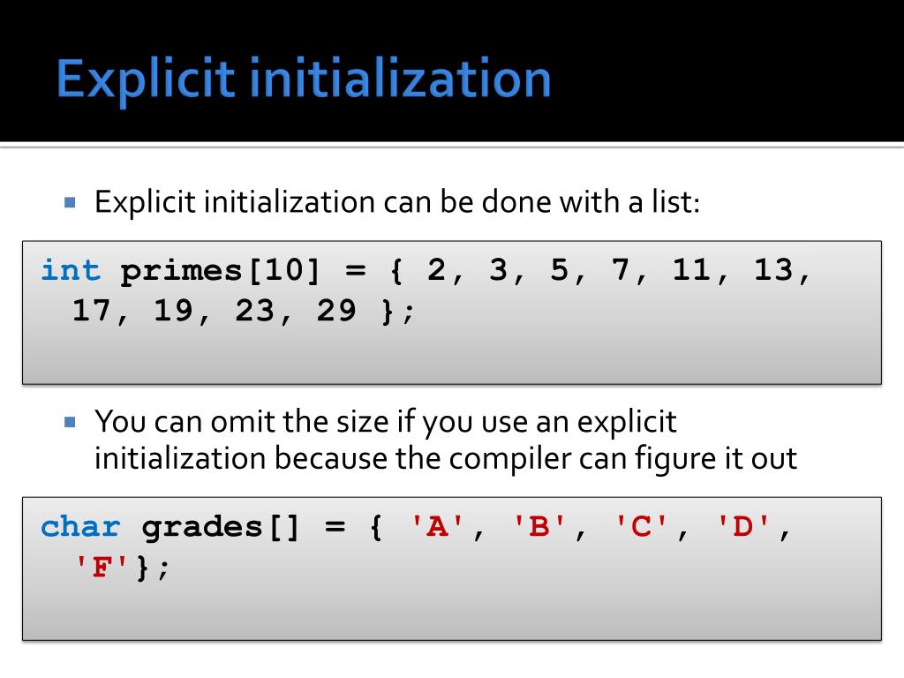Click the number 13 in primes list

click(x=773, y=270)
